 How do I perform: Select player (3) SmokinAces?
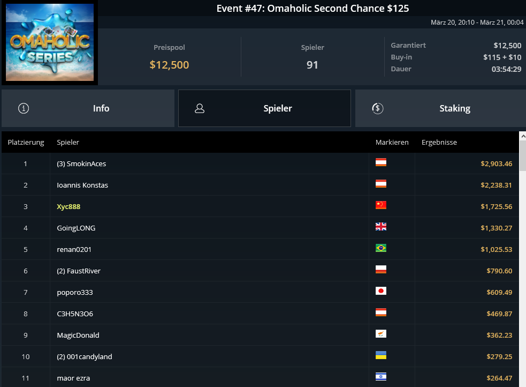[x=81, y=163]
